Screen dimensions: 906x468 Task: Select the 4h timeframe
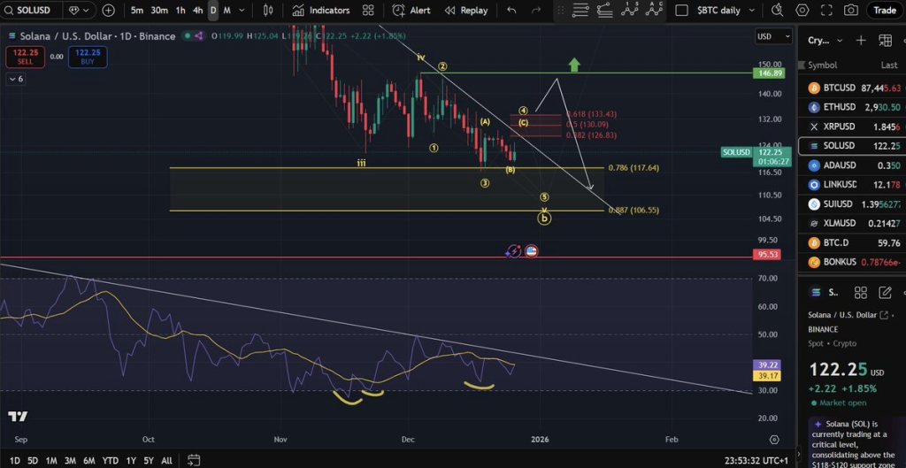(x=197, y=11)
